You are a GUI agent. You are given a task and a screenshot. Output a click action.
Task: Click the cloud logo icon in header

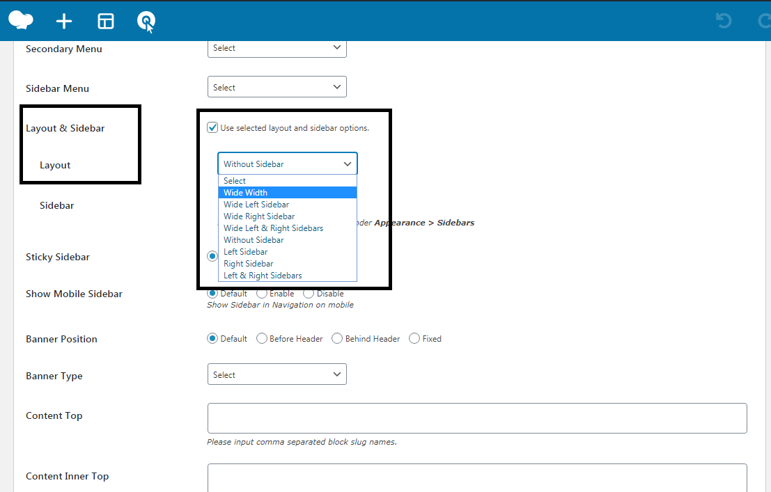(x=21, y=20)
